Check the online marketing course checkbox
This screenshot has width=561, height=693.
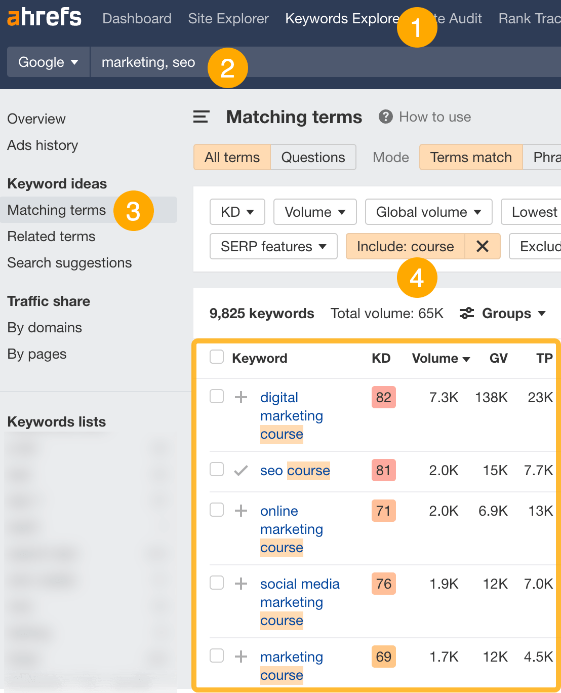coord(216,510)
